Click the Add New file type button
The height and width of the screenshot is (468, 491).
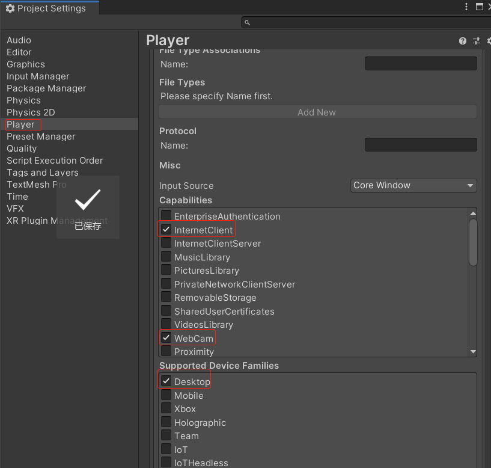pos(317,112)
